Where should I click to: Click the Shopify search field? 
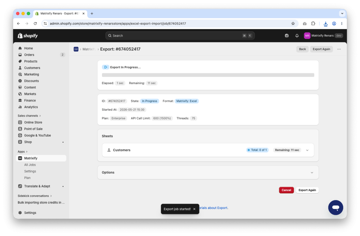pos(180,35)
